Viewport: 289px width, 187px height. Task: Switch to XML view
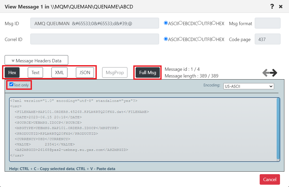[59, 73]
